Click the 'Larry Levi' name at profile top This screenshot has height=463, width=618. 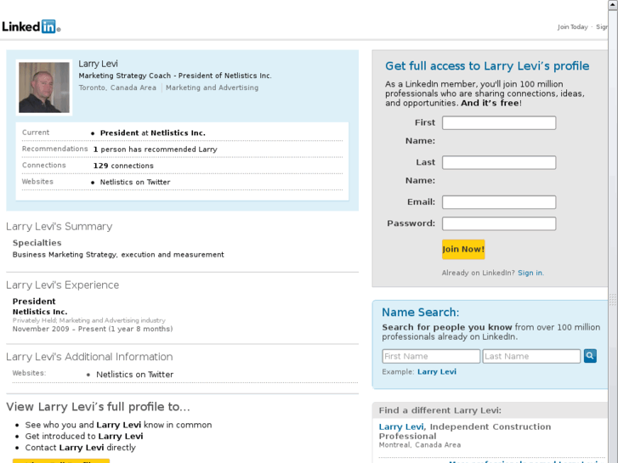coord(98,64)
